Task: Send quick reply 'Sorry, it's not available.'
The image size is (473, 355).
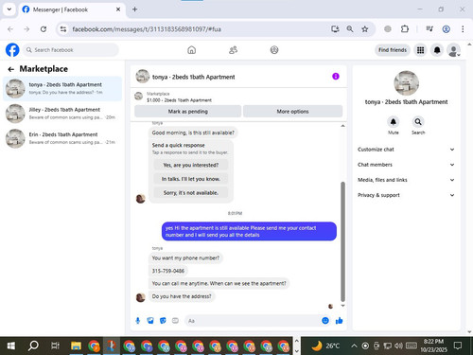Action: (191, 193)
